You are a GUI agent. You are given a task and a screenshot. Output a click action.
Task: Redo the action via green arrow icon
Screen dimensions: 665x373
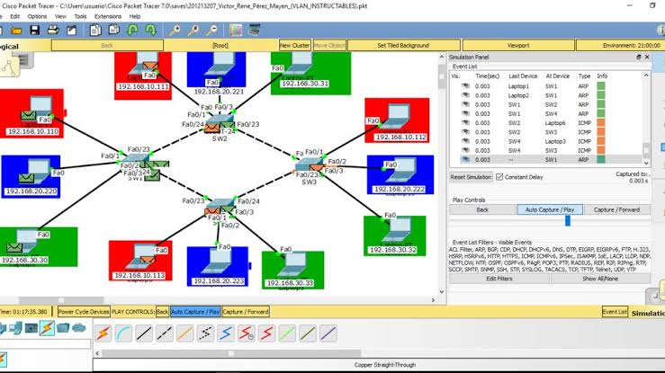[151, 30]
